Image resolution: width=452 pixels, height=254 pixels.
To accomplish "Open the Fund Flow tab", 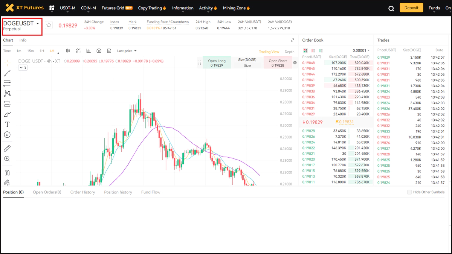I will (x=151, y=192).
